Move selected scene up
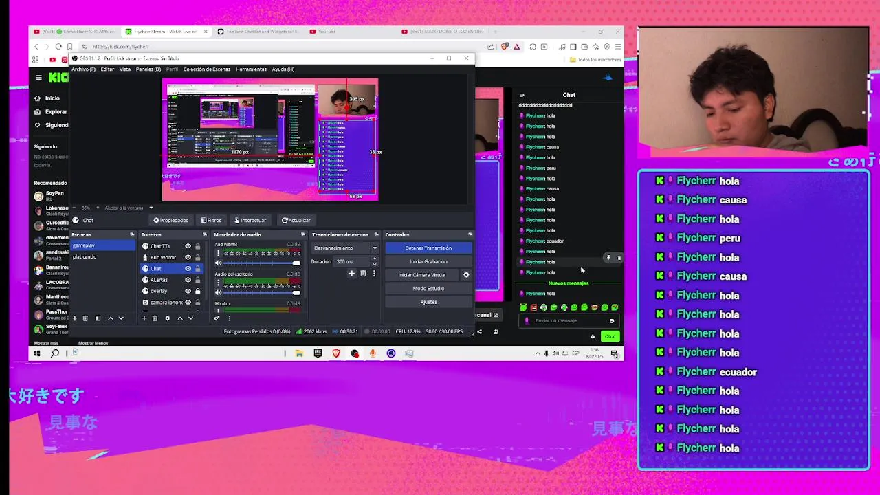This screenshot has height=495, width=880. pos(110,318)
